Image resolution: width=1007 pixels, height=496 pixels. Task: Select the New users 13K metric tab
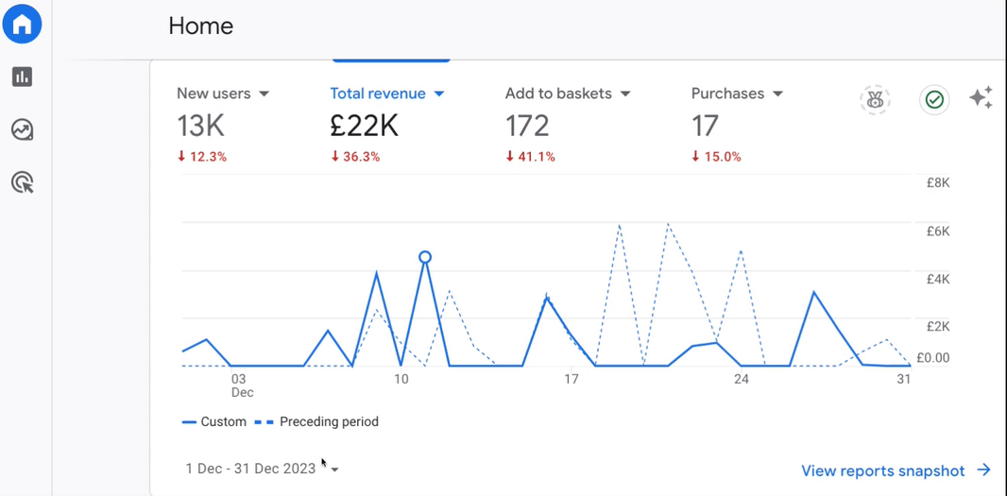click(223, 124)
